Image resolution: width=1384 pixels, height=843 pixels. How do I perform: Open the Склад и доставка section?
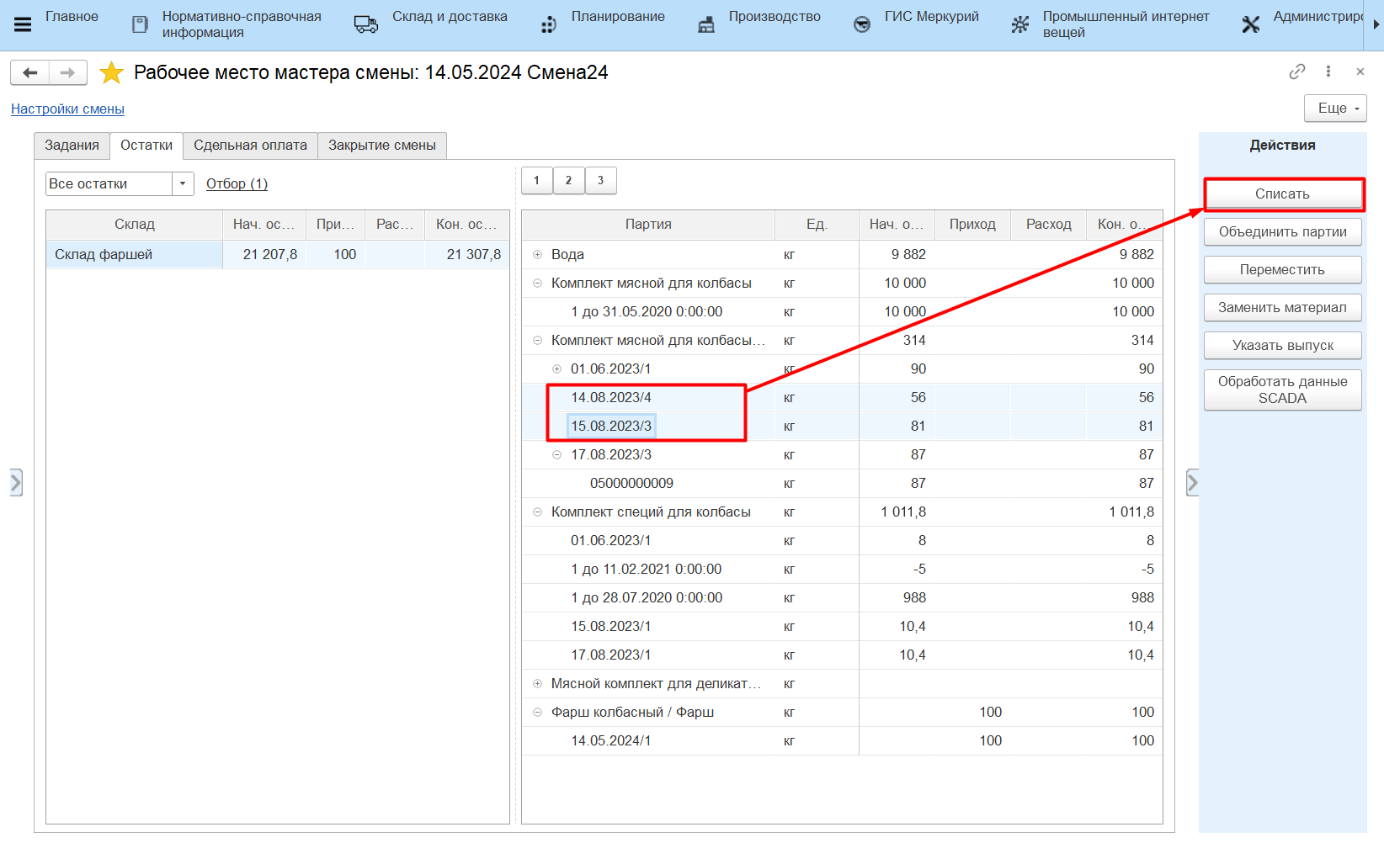431,24
